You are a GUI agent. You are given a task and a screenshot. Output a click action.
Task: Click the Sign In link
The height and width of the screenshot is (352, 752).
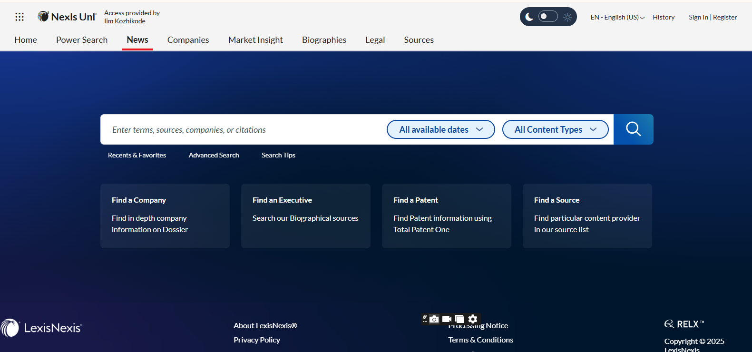coord(698,17)
